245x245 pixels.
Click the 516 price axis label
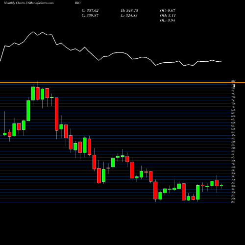233,148
